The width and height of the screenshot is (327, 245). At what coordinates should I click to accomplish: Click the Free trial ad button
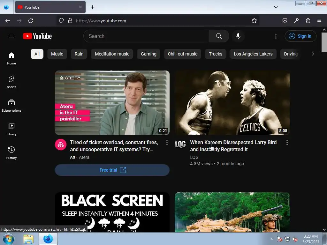pos(112,170)
